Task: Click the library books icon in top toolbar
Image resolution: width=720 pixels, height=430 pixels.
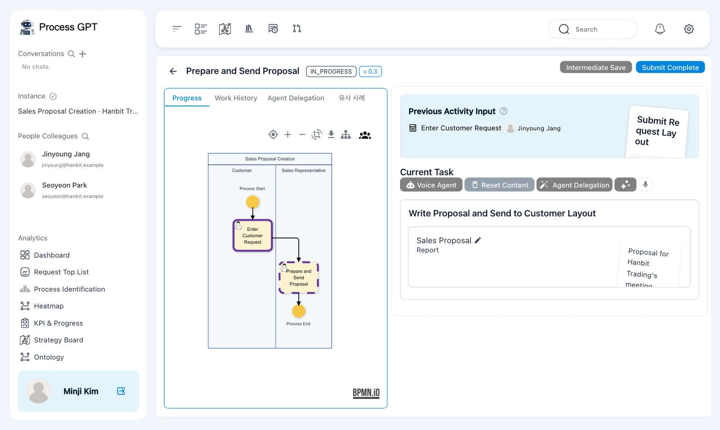Action: pyautogui.click(x=249, y=29)
